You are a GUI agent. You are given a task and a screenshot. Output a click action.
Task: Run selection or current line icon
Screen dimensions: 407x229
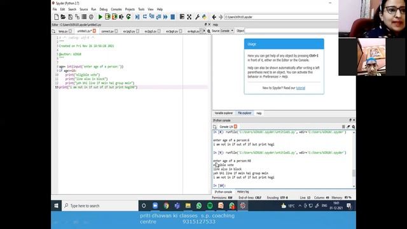click(121, 17)
